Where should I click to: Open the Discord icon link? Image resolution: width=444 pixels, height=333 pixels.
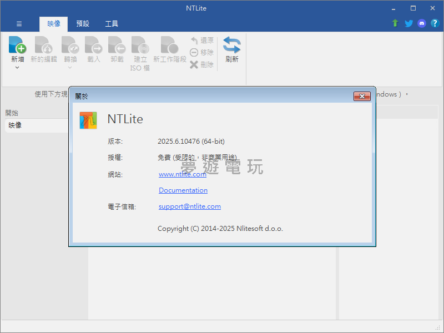(x=422, y=23)
